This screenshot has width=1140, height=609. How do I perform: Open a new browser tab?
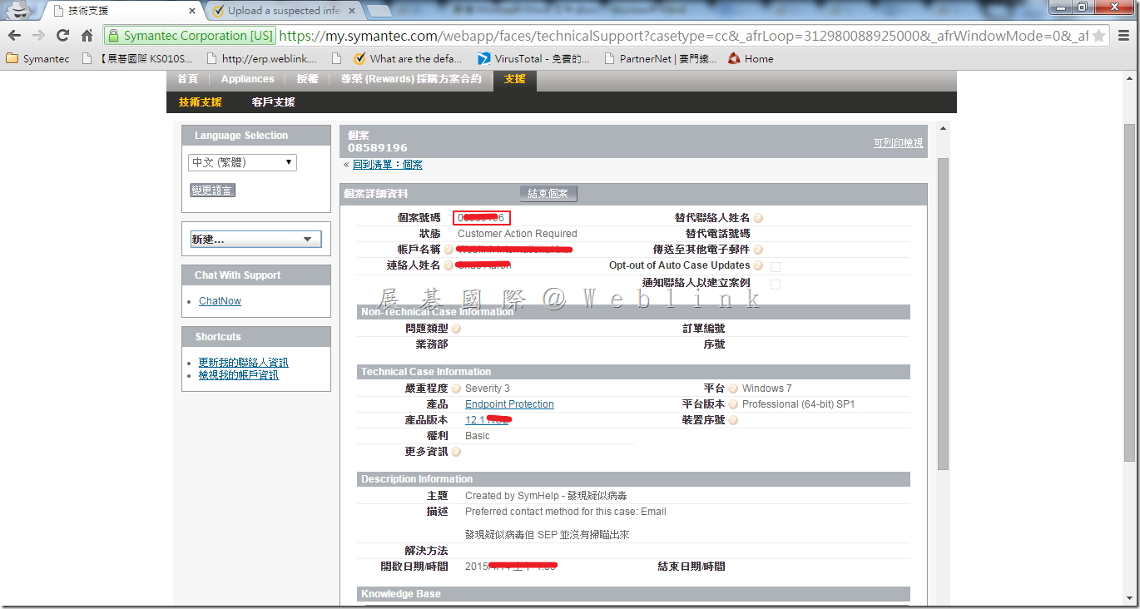pos(379,11)
